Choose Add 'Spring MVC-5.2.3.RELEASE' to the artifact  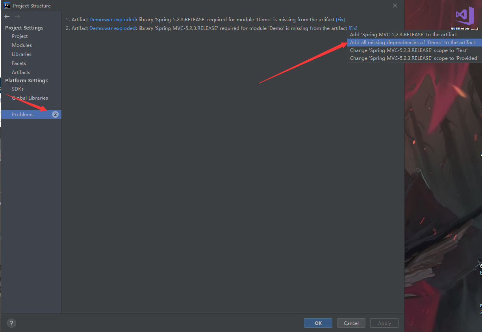(414, 34)
